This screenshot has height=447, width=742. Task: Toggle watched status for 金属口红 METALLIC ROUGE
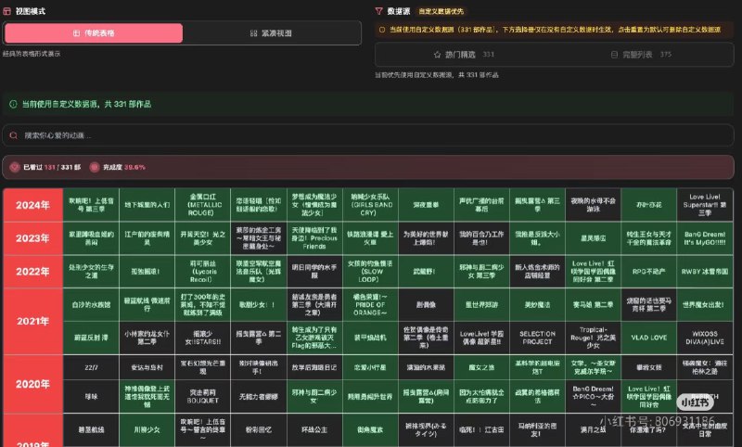[201, 203]
